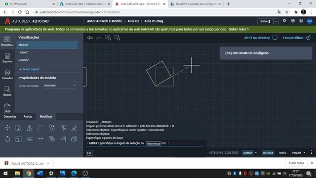Expand the download item options caret
The height and width of the screenshot is (178, 316).
pos(48,163)
